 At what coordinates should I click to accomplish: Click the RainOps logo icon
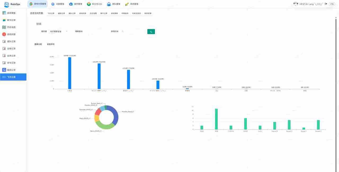pyautogui.click(x=7, y=4)
